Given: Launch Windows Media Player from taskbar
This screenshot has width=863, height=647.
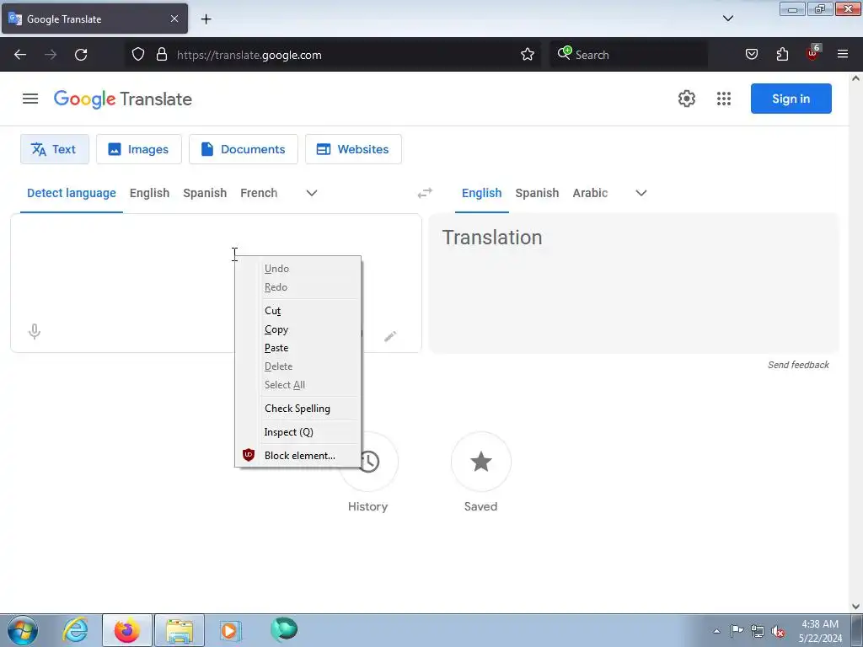Looking at the screenshot, I should tap(229, 630).
